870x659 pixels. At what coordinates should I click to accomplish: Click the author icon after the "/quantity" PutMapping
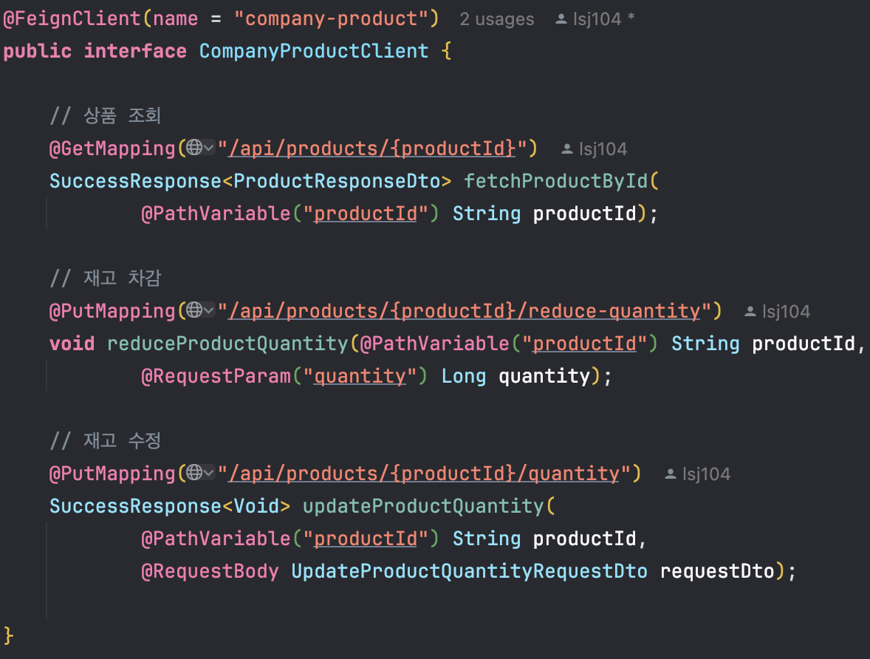pos(671,474)
